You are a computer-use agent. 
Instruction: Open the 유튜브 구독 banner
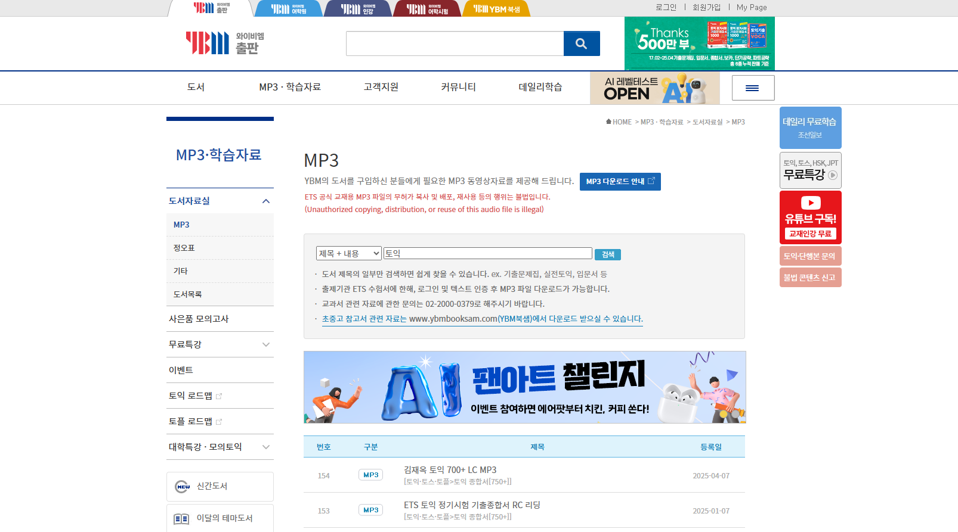[x=810, y=217]
